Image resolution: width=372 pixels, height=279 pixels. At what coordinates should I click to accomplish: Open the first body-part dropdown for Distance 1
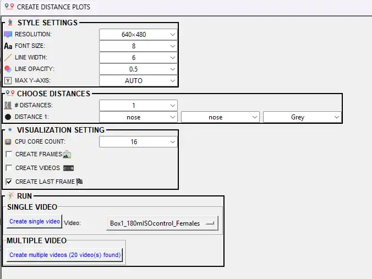[138, 117]
